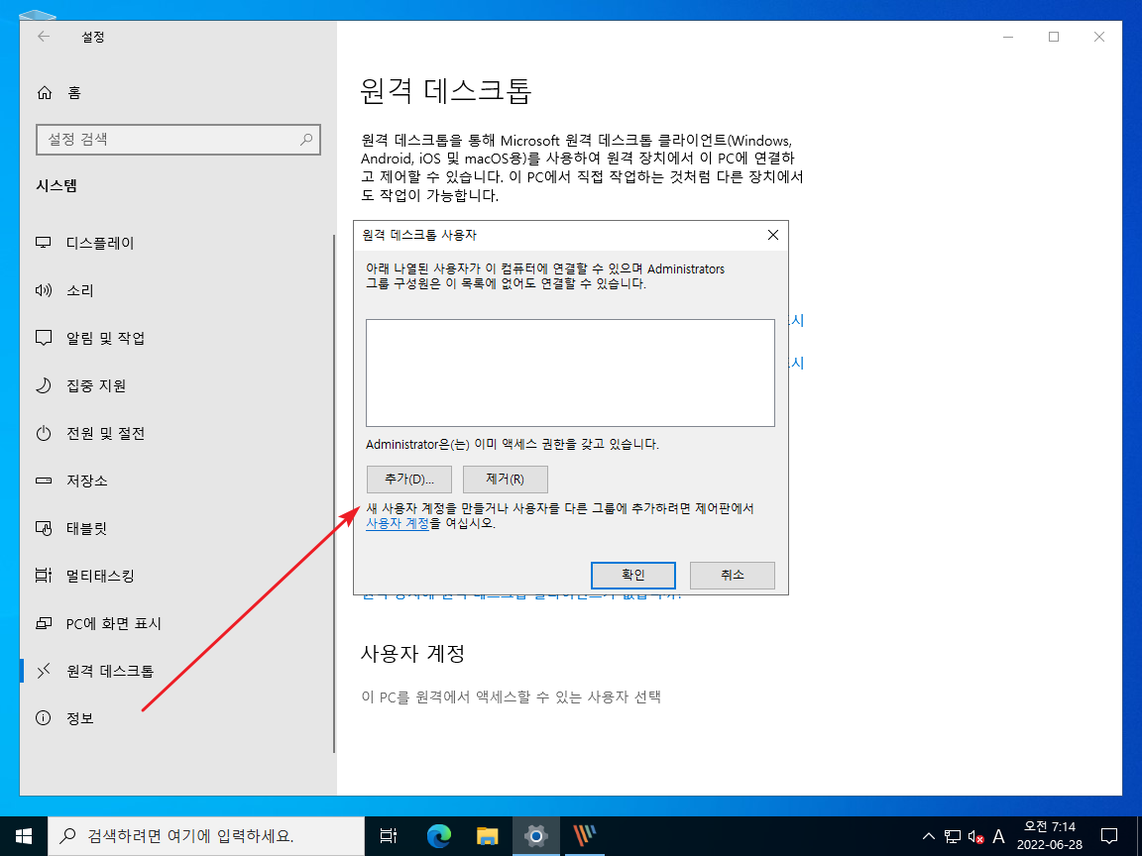Click the network tray icon

[x=952, y=836]
